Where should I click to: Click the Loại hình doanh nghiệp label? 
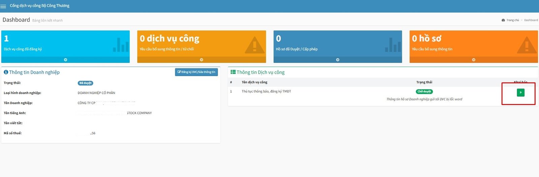click(x=22, y=93)
